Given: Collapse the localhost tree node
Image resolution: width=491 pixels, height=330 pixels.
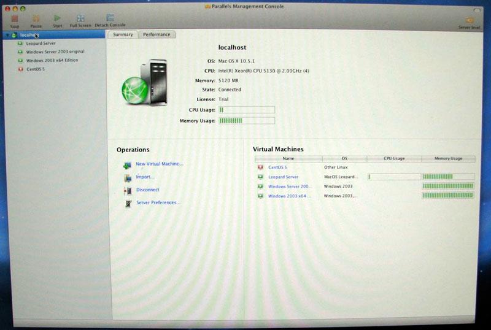Looking at the screenshot, I should 7,36.
